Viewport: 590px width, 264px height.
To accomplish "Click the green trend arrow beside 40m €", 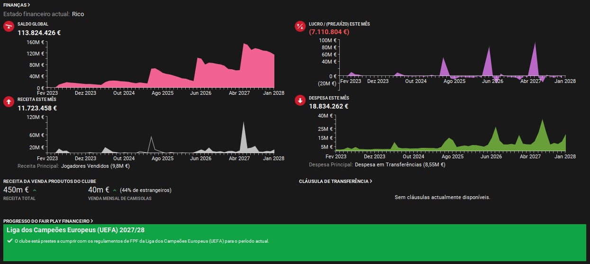I will (114, 191).
